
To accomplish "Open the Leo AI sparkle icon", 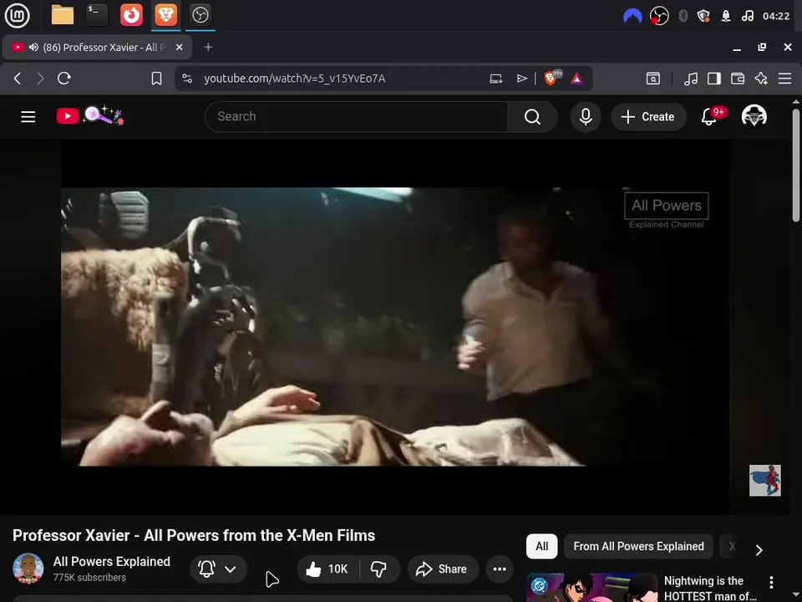I will pos(761,79).
